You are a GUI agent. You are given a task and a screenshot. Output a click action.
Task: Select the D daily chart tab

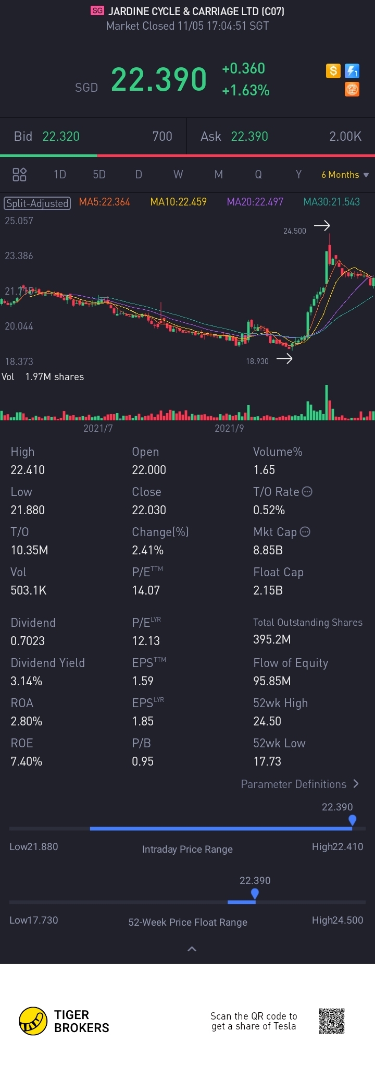pos(139,174)
